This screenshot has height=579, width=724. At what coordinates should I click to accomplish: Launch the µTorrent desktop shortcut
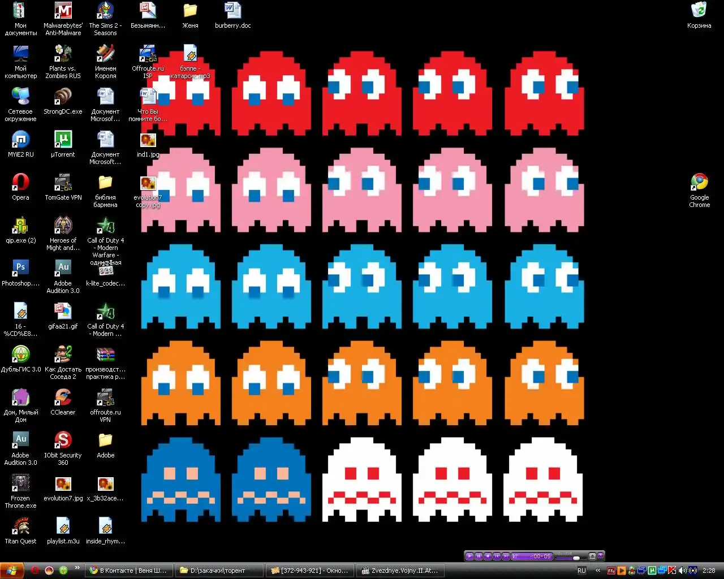click(63, 140)
